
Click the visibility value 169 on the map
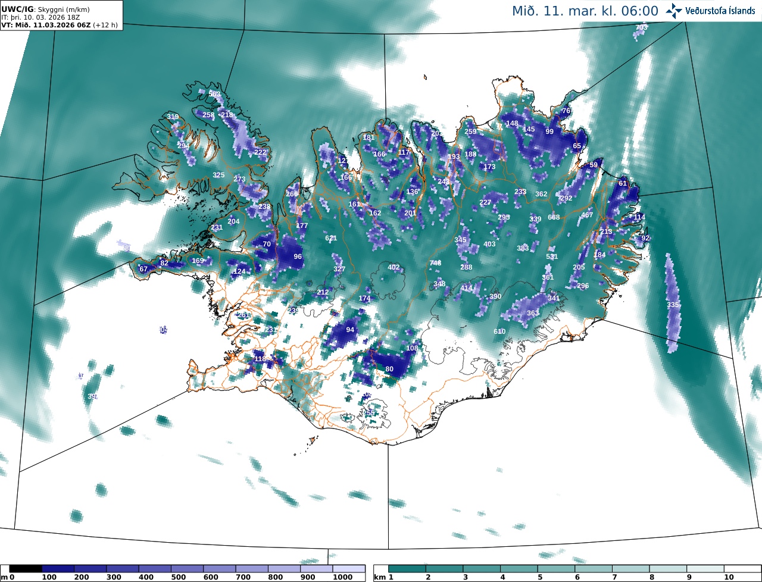coord(198,261)
